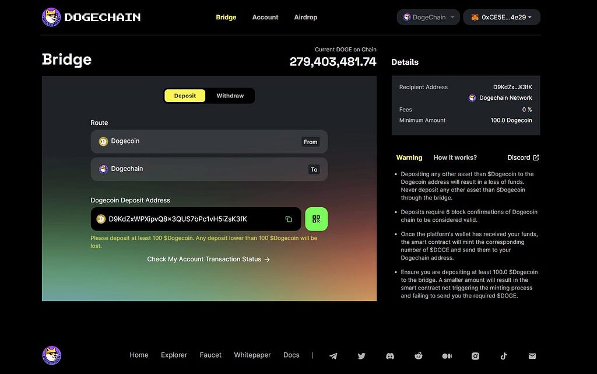Open Faucet footer link
The image size is (597, 374).
click(210, 355)
